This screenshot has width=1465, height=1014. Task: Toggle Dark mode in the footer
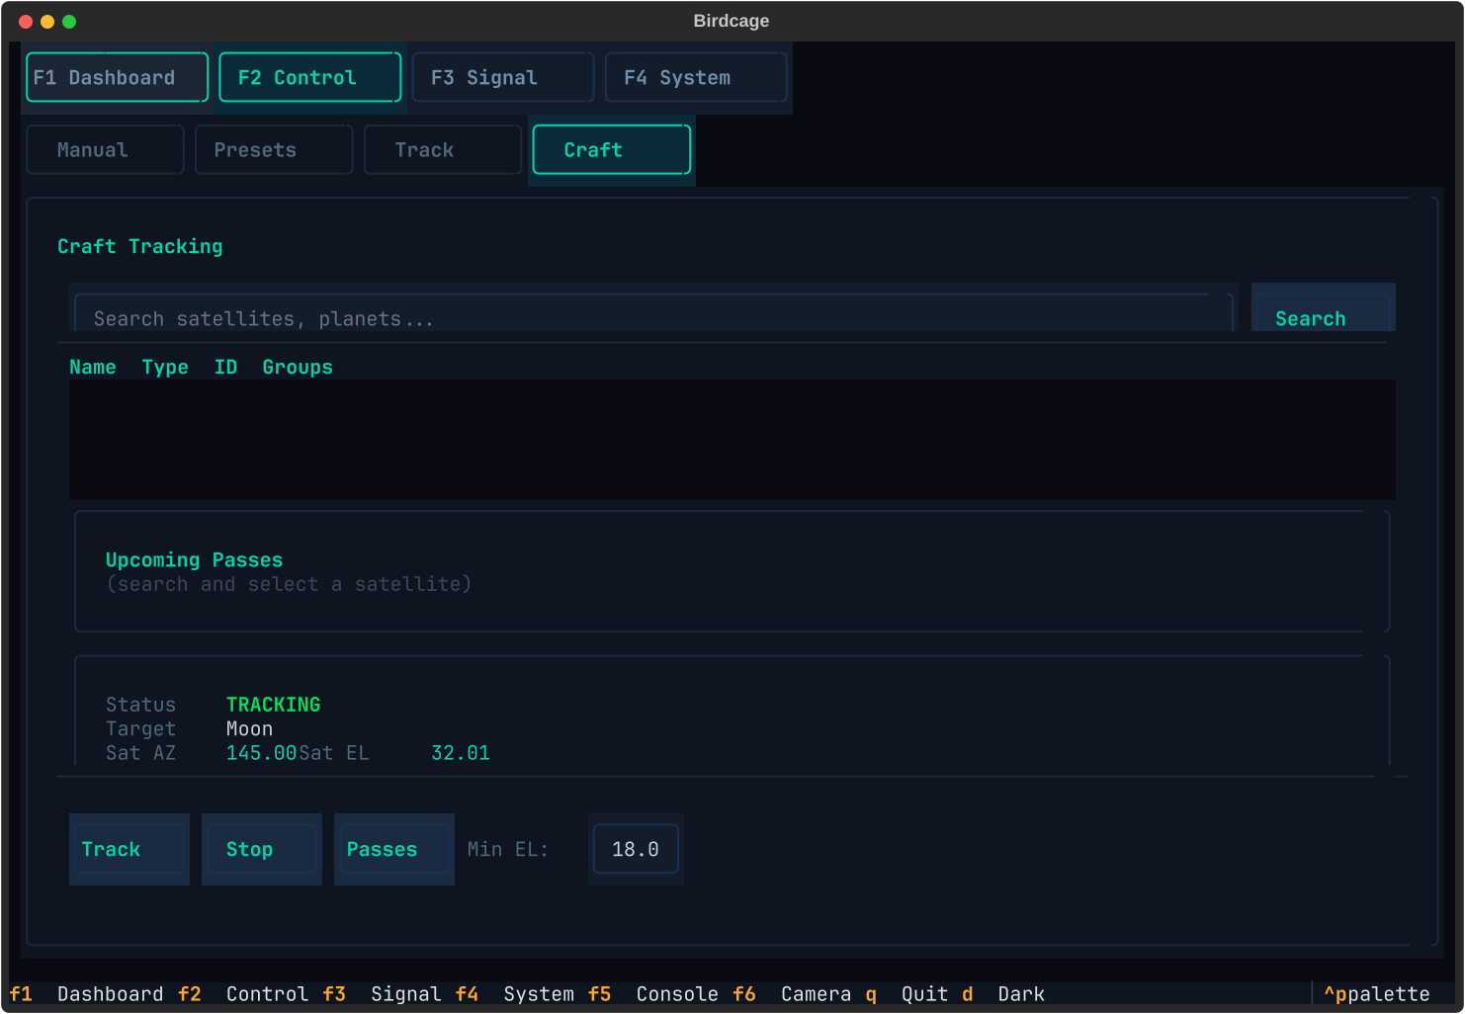pyautogui.click(x=1003, y=993)
